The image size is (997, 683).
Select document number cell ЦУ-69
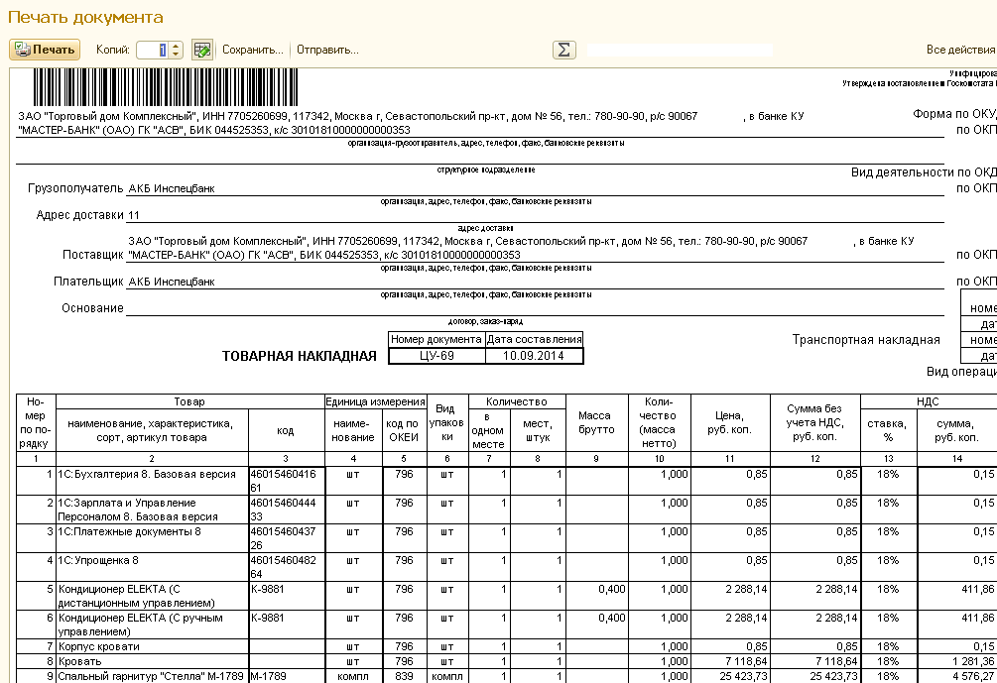pos(436,356)
